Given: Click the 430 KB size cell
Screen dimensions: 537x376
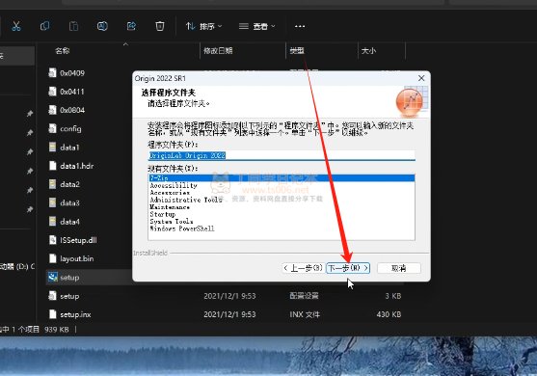Looking at the screenshot, I should [x=389, y=314].
